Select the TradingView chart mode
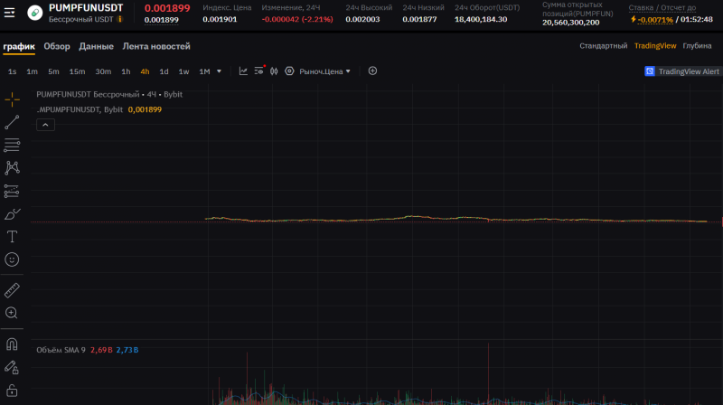Viewport: 723px width, 405px height. (655, 46)
